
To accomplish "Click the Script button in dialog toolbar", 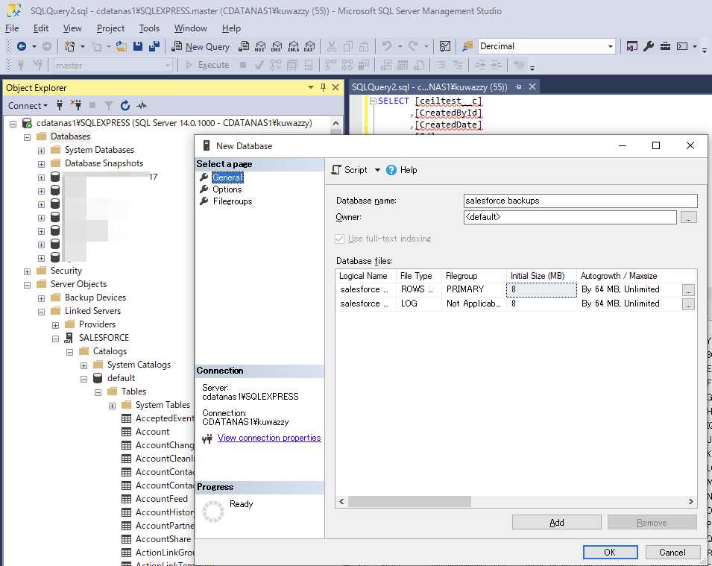I will tap(349, 170).
